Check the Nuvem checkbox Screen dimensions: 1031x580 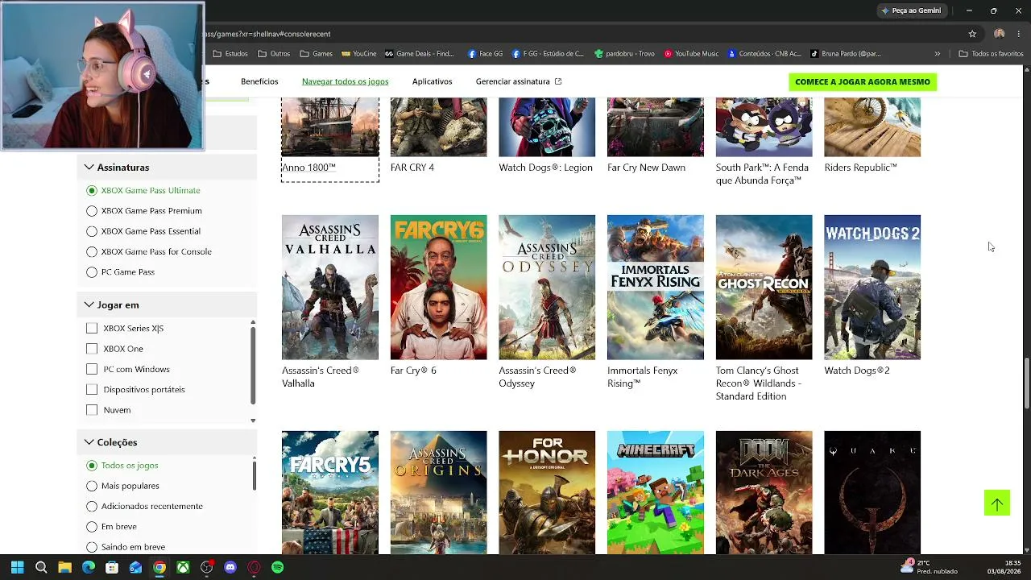92,410
